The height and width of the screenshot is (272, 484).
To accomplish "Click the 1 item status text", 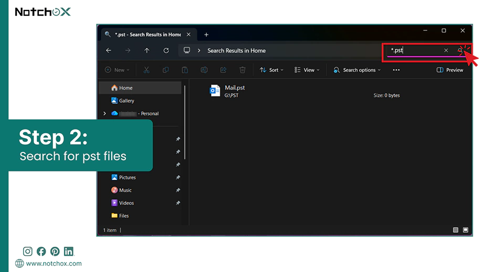I will 110,230.
